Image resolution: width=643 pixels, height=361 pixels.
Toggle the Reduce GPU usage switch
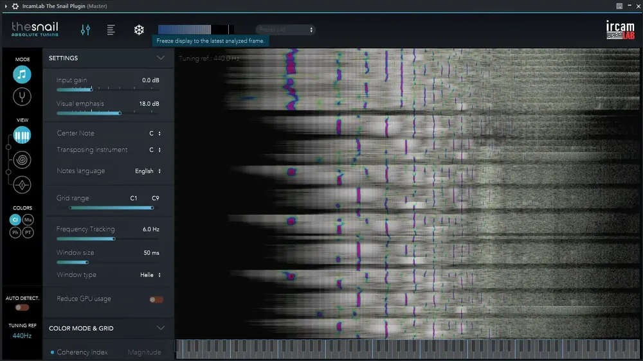pos(156,299)
